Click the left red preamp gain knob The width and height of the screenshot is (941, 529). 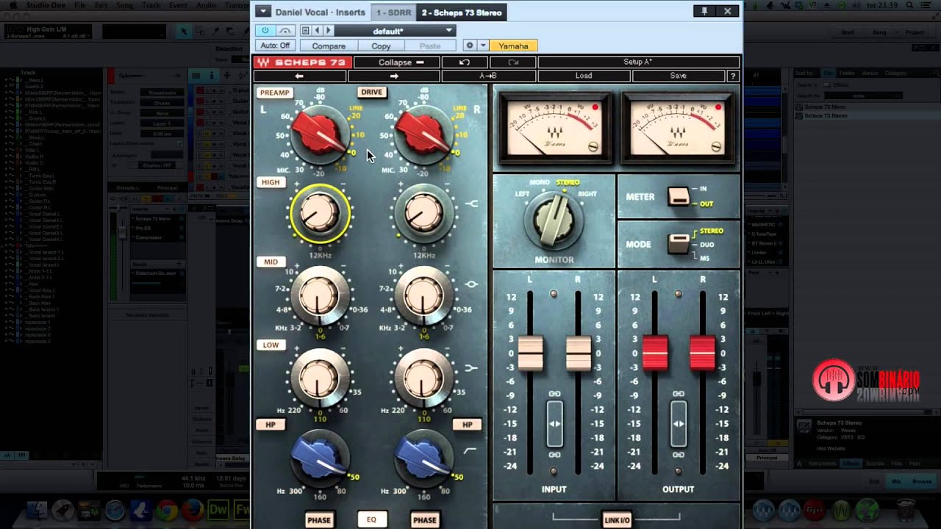click(321, 134)
